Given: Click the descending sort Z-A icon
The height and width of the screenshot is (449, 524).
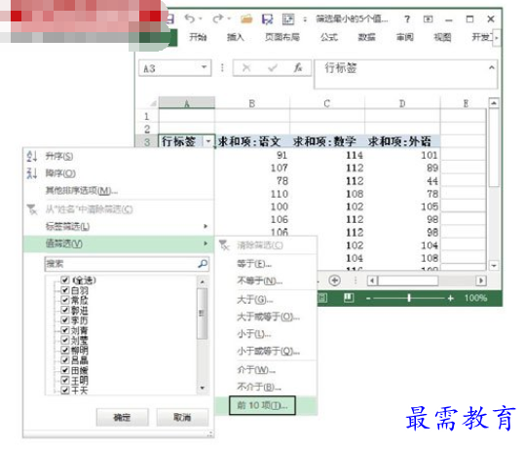Looking at the screenshot, I should pos(32,173).
